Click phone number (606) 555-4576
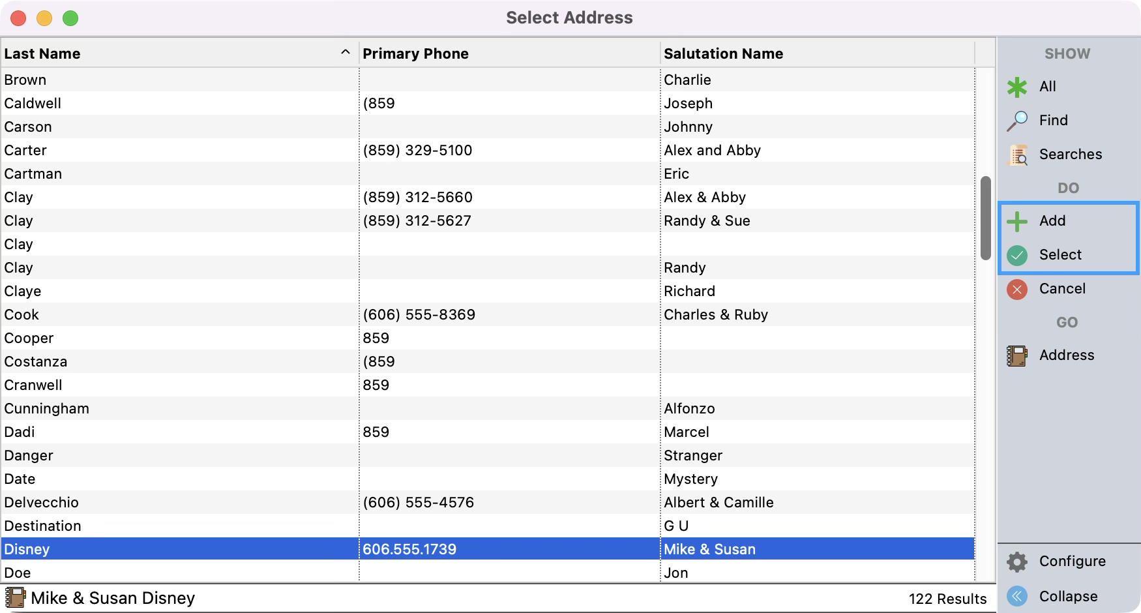This screenshot has width=1141, height=613. click(418, 502)
